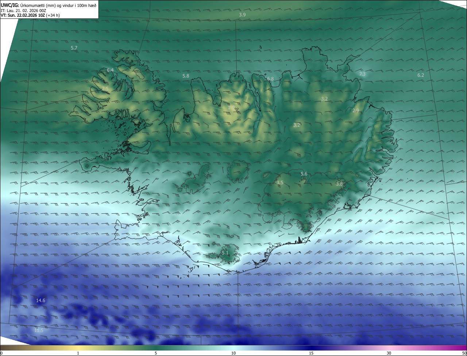Click the 3.8 value label
Screen dimensions: 467x356
339,184
